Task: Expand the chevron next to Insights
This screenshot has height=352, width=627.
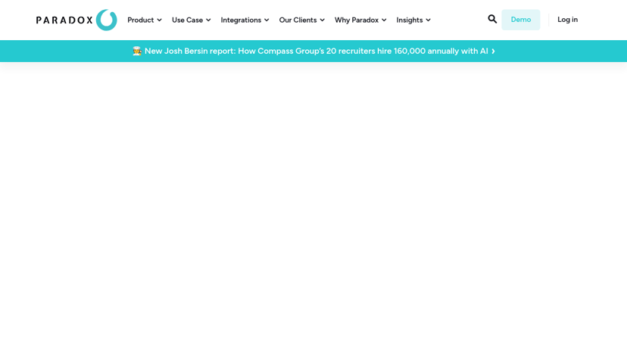Action: tap(429, 20)
